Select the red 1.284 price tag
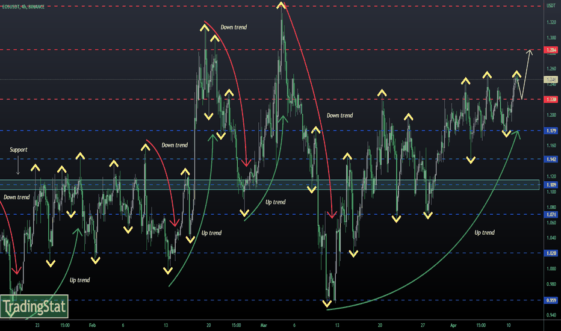Image resolution: width=561 pixels, height=331 pixels. click(551, 50)
